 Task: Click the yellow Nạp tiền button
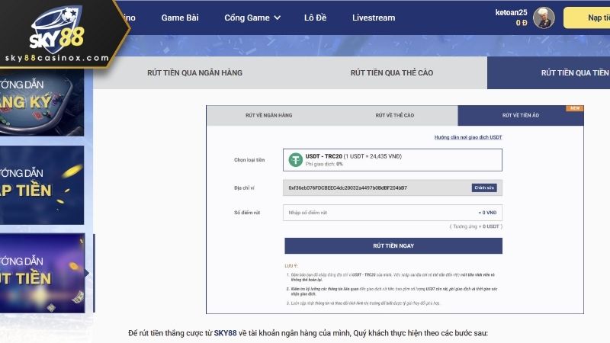coord(586,18)
